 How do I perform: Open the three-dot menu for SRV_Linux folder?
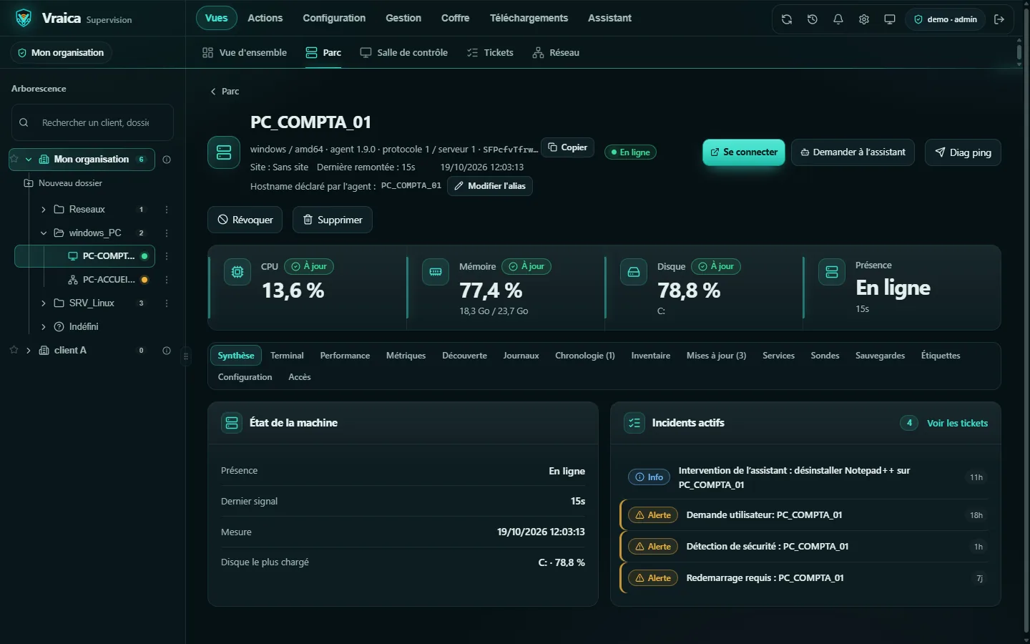pos(167,303)
